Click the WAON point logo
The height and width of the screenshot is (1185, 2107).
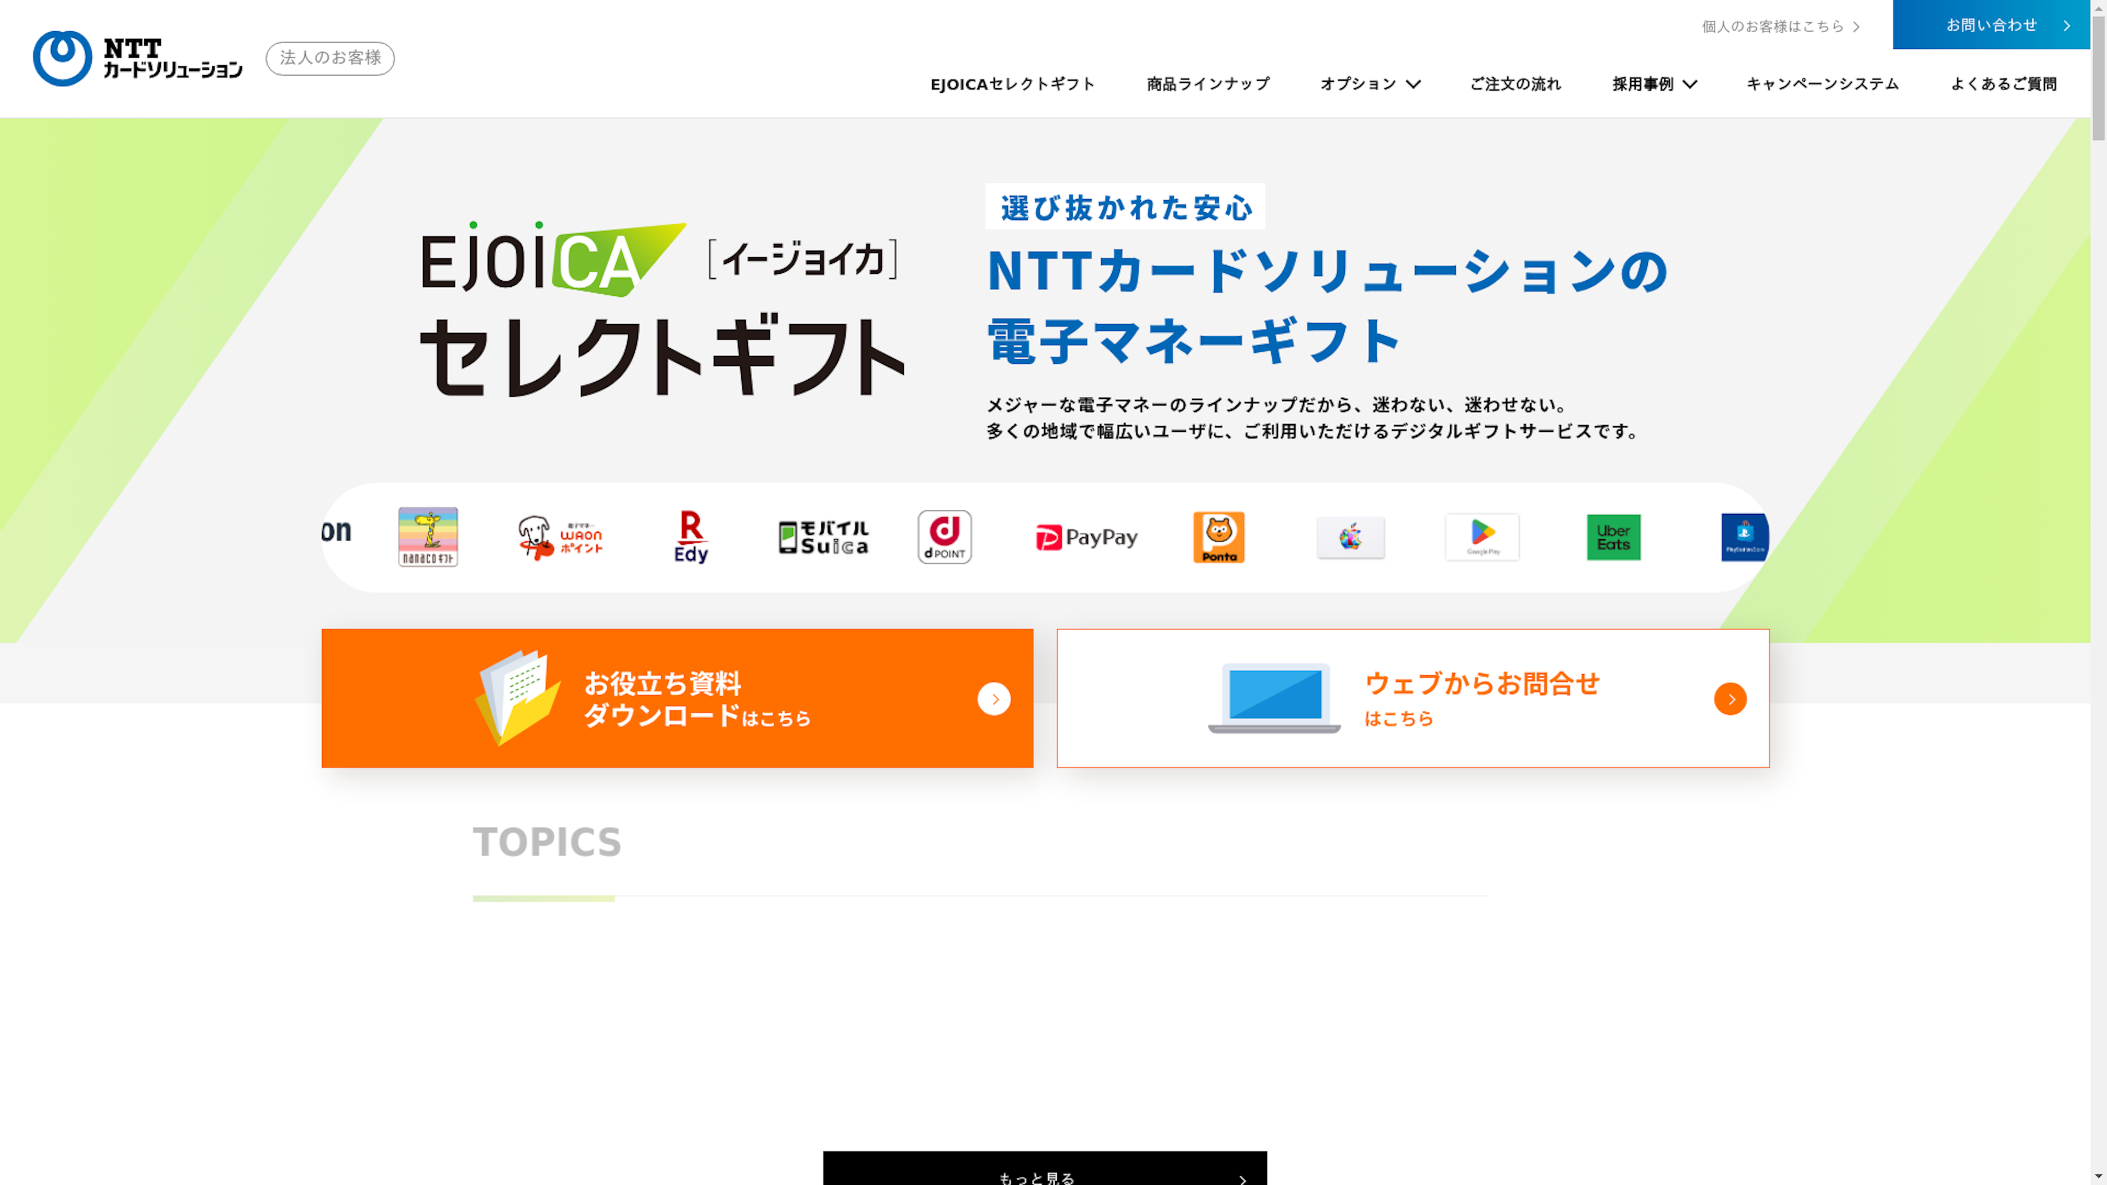560,537
